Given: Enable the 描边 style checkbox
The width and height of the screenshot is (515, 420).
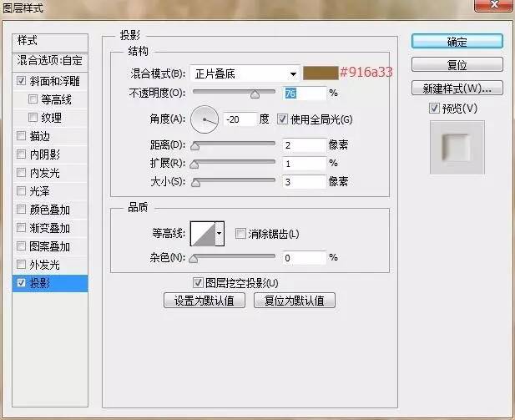Looking at the screenshot, I should (22, 136).
